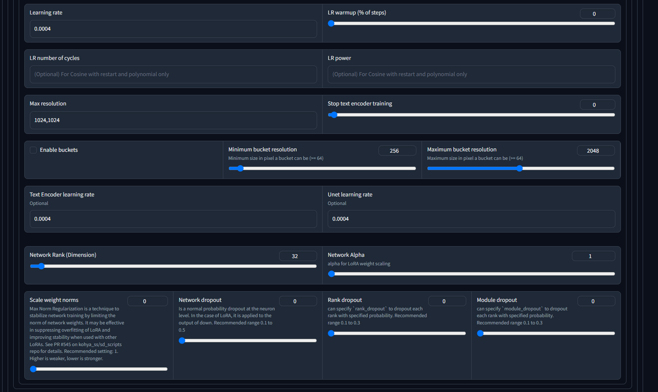
Task: Click the Maximum bucket resolution slider handle
Action: pos(520,168)
